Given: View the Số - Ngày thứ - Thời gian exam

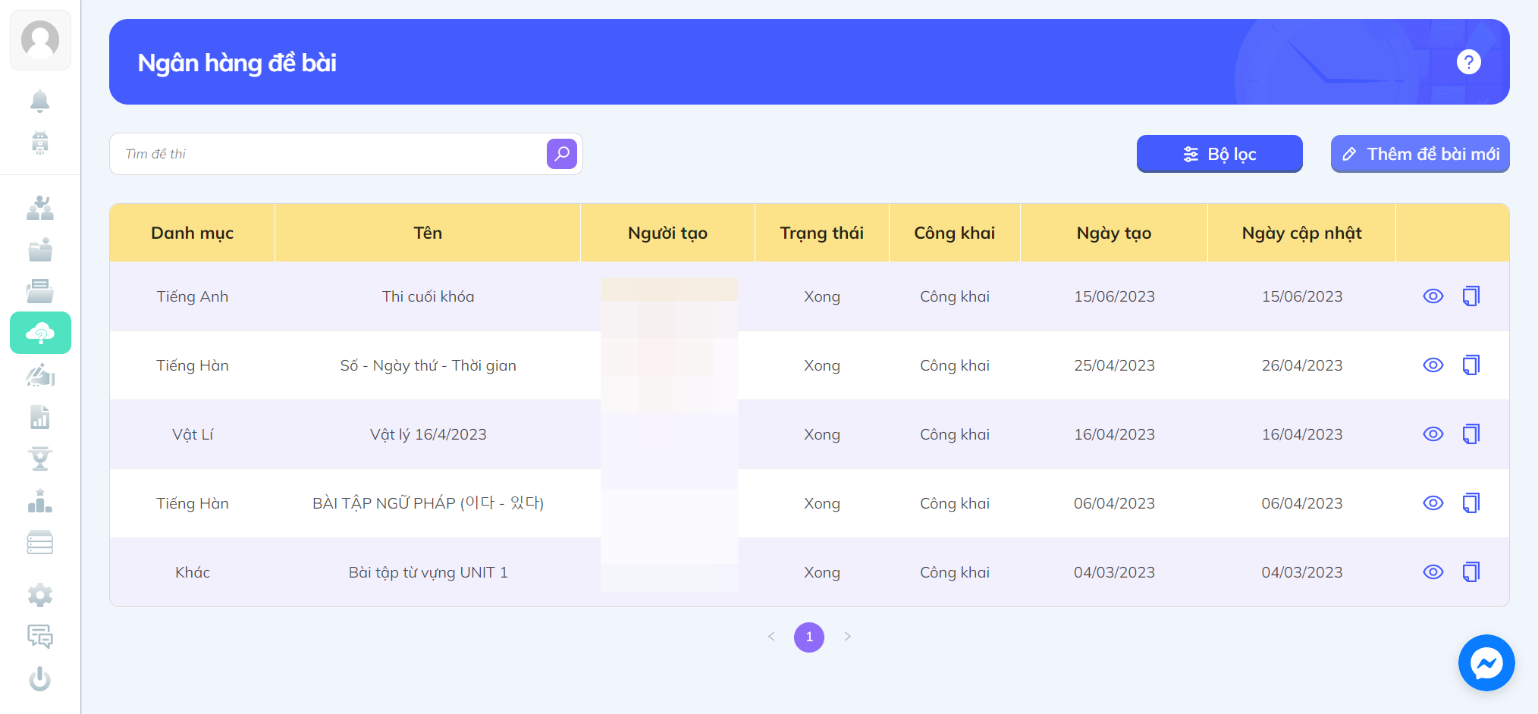Looking at the screenshot, I should [x=1433, y=365].
